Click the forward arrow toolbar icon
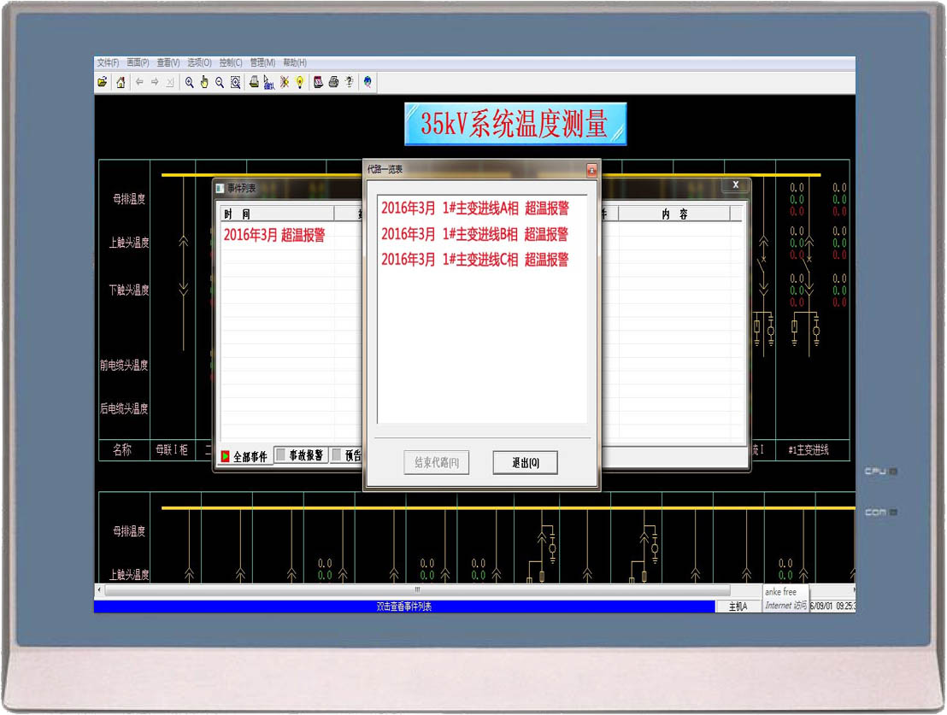 (x=155, y=82)
